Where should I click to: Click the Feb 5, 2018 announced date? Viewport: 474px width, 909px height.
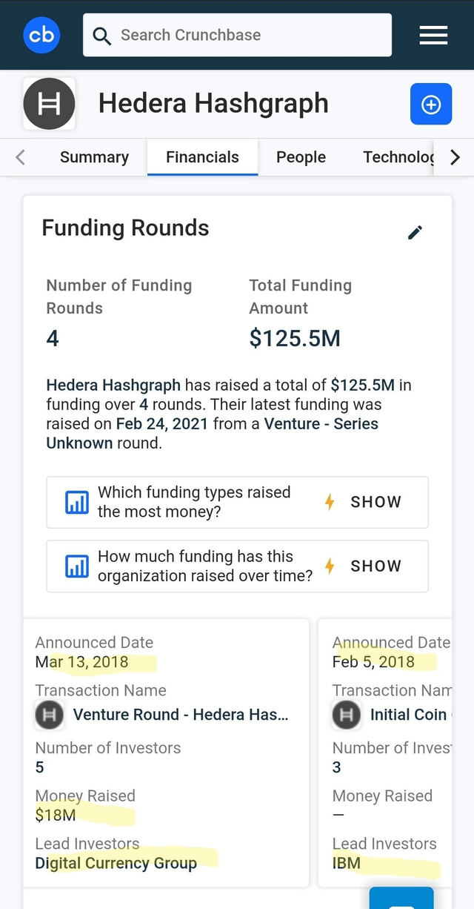click(373, 662)
